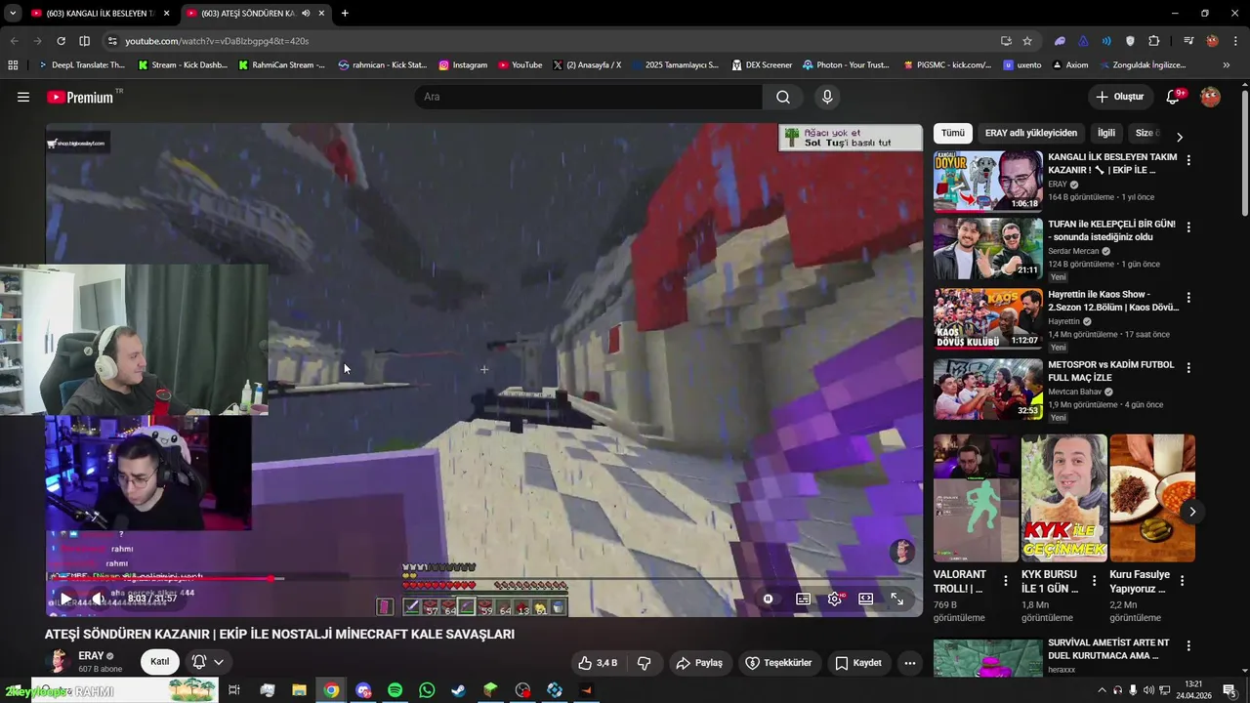Image resolution: width=1250 pixels, height=703 pixels.
Task: Toggle subtitles in the player
Action: (803, 599)
